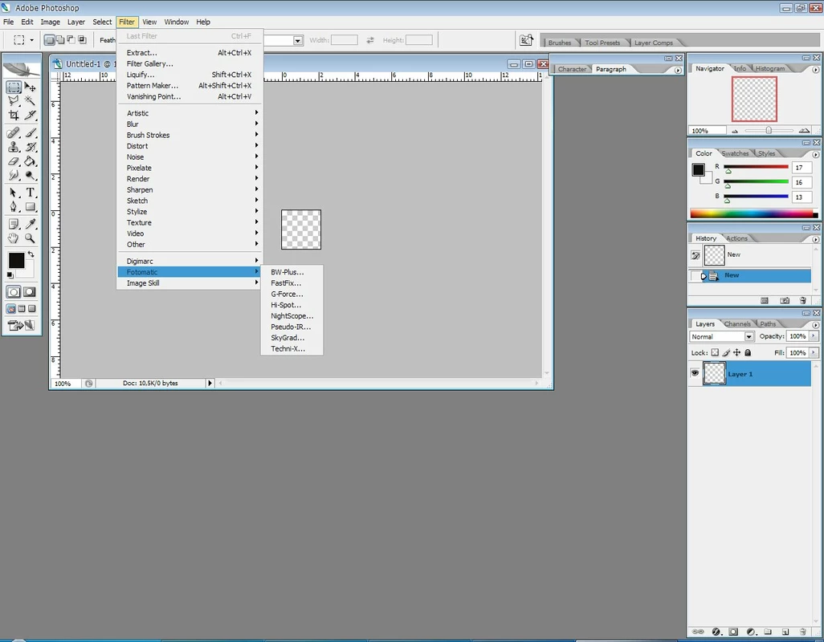Open the Navigator panel options menu

pyautogui.click(x=816, y=69)
